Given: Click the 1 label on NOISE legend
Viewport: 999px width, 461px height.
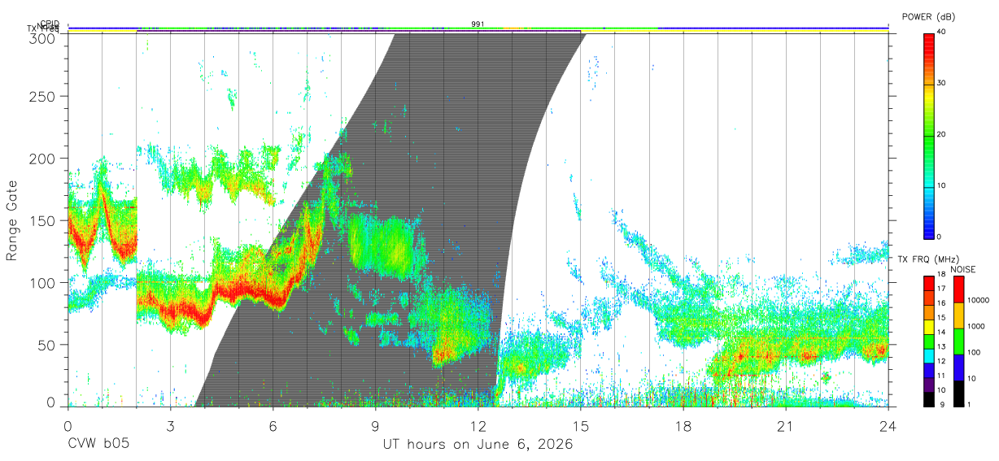Looking at the screenshot, I should click(969, 404).
